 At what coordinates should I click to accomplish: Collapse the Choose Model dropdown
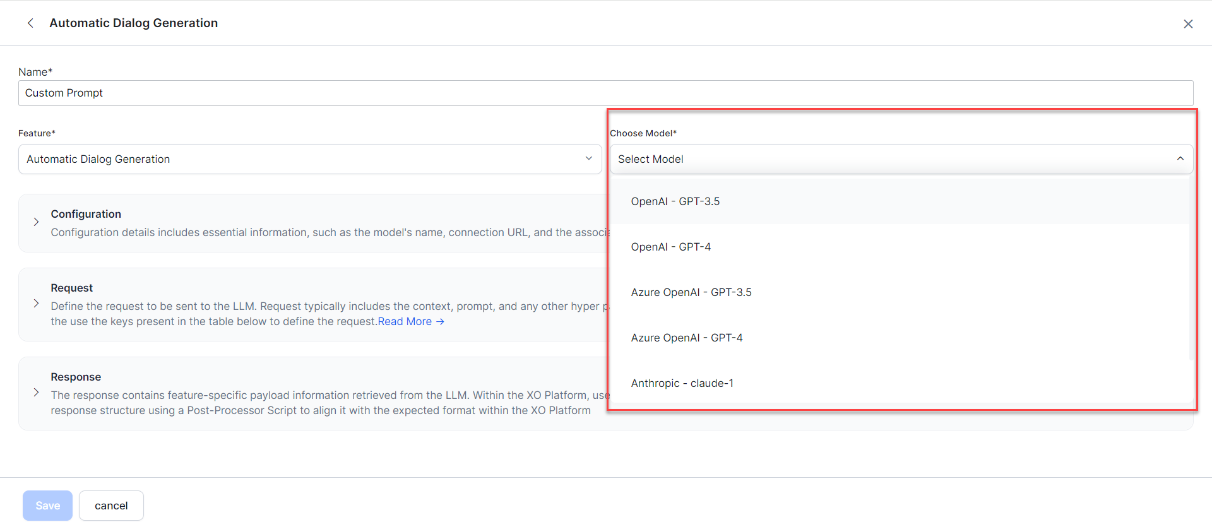[1180, 159]
